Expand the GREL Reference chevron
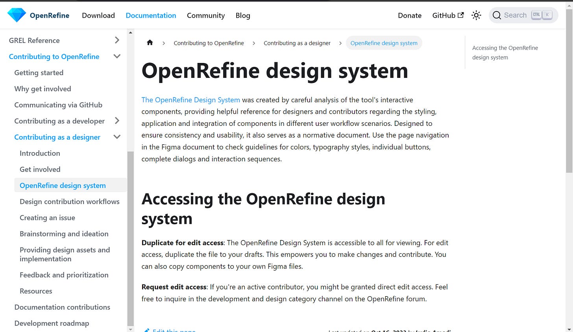 pyautogui.click(x=117, y=40)
